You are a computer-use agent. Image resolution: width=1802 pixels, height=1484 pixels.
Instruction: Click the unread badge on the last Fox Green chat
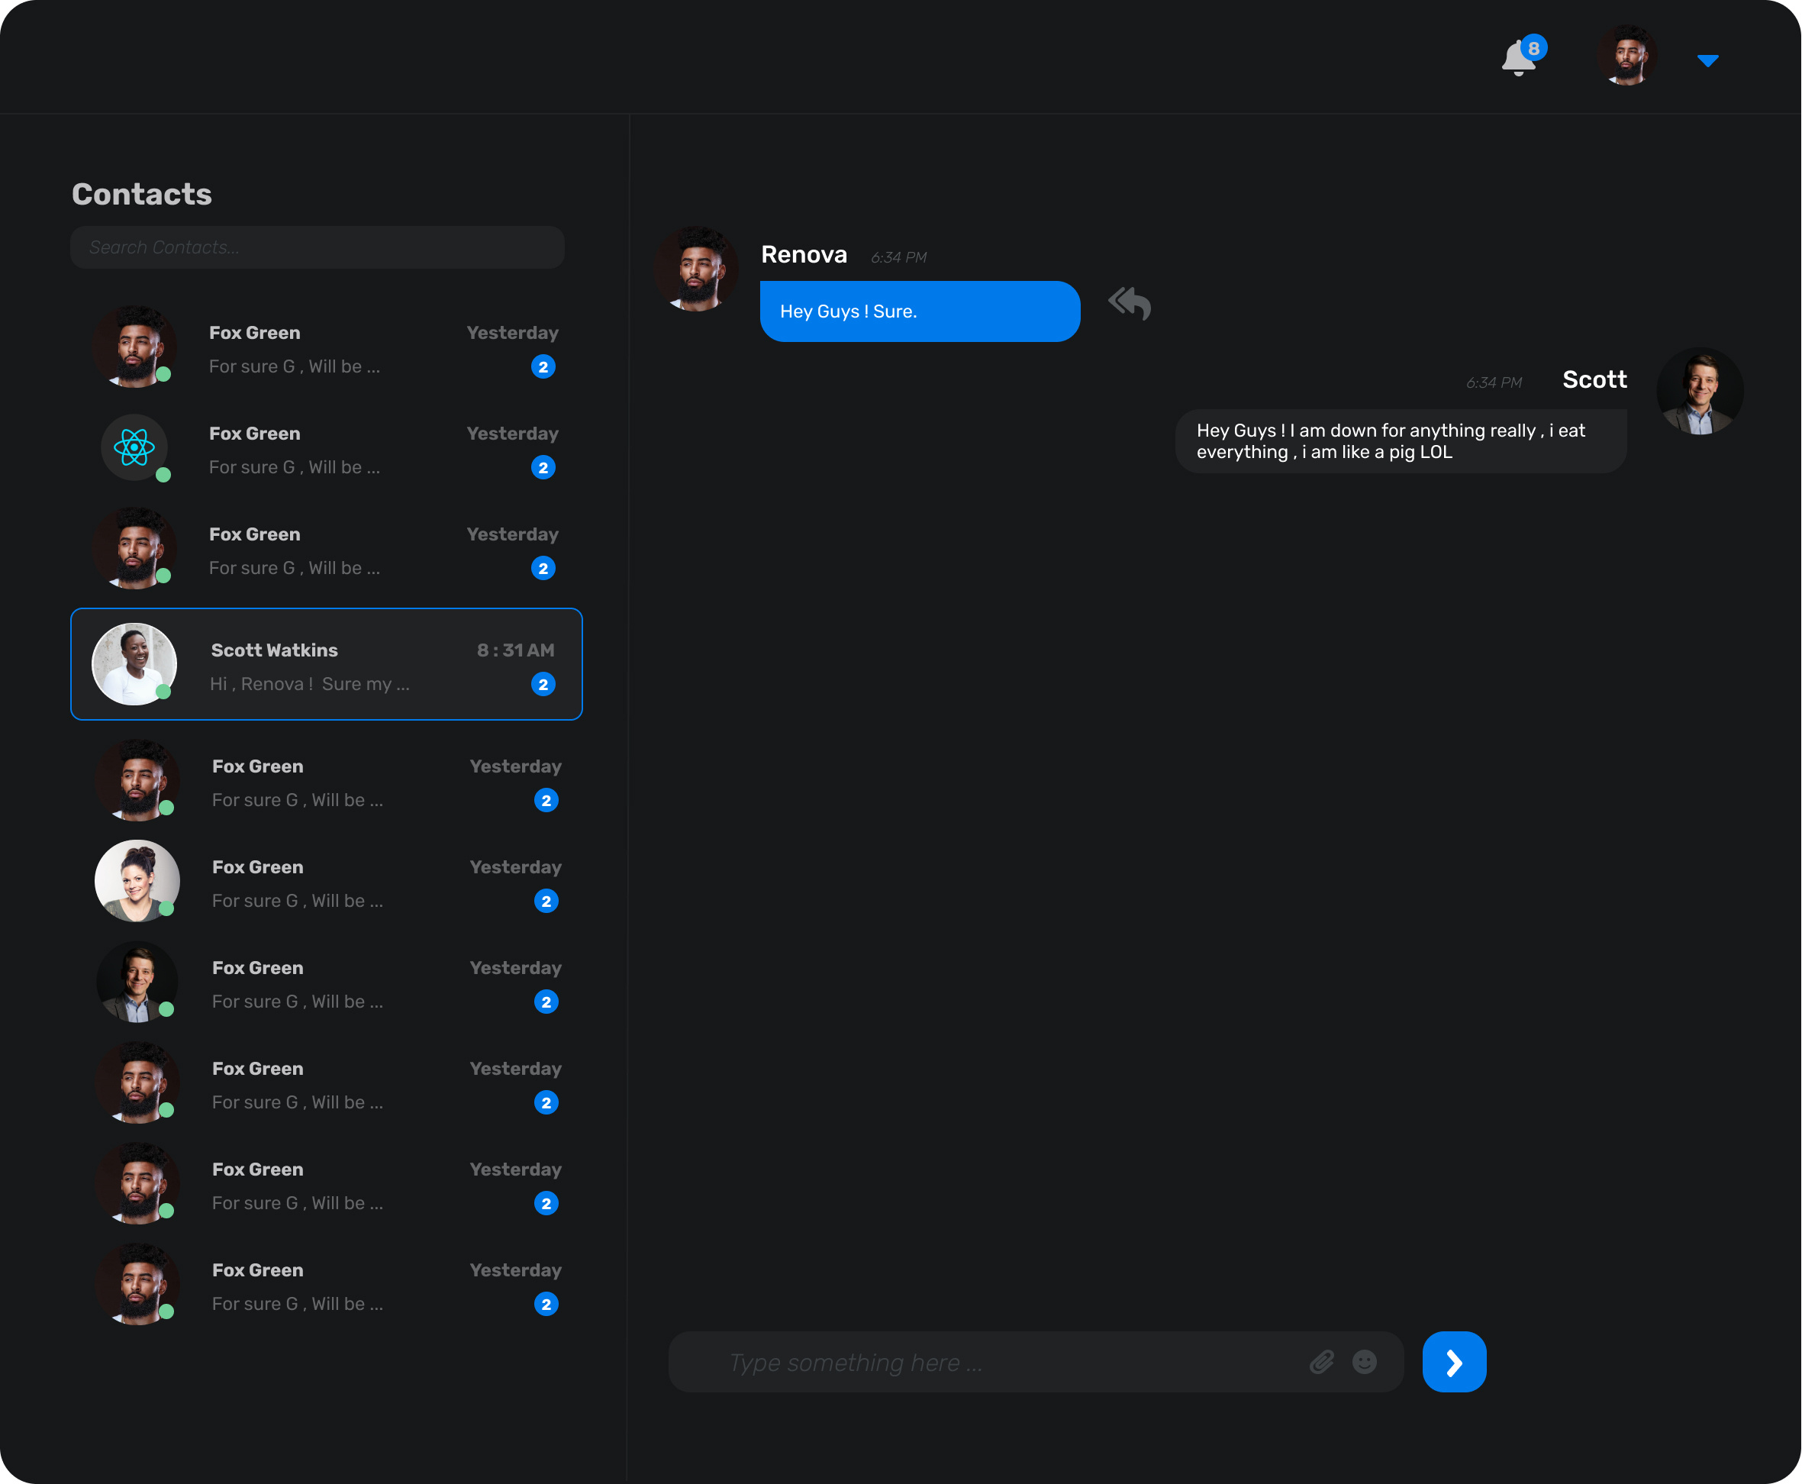(547, 1305)
